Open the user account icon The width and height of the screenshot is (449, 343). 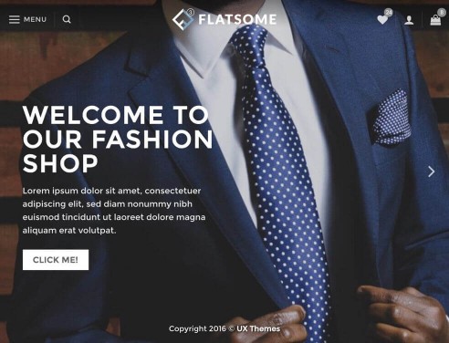409,20
